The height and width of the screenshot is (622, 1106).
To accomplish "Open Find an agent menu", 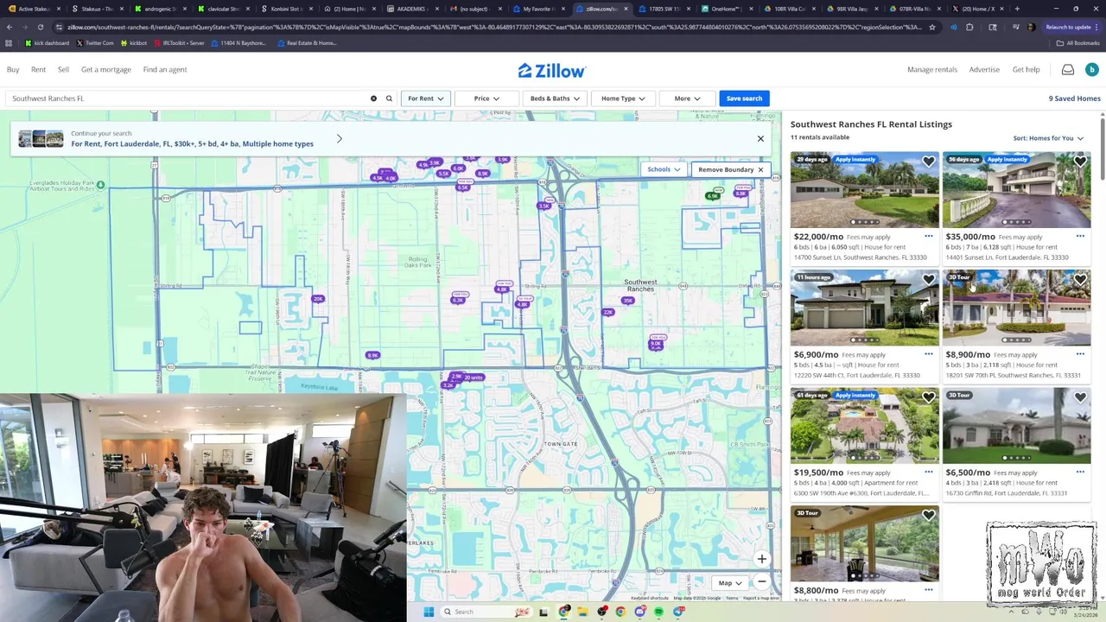I will pos(165,69).
